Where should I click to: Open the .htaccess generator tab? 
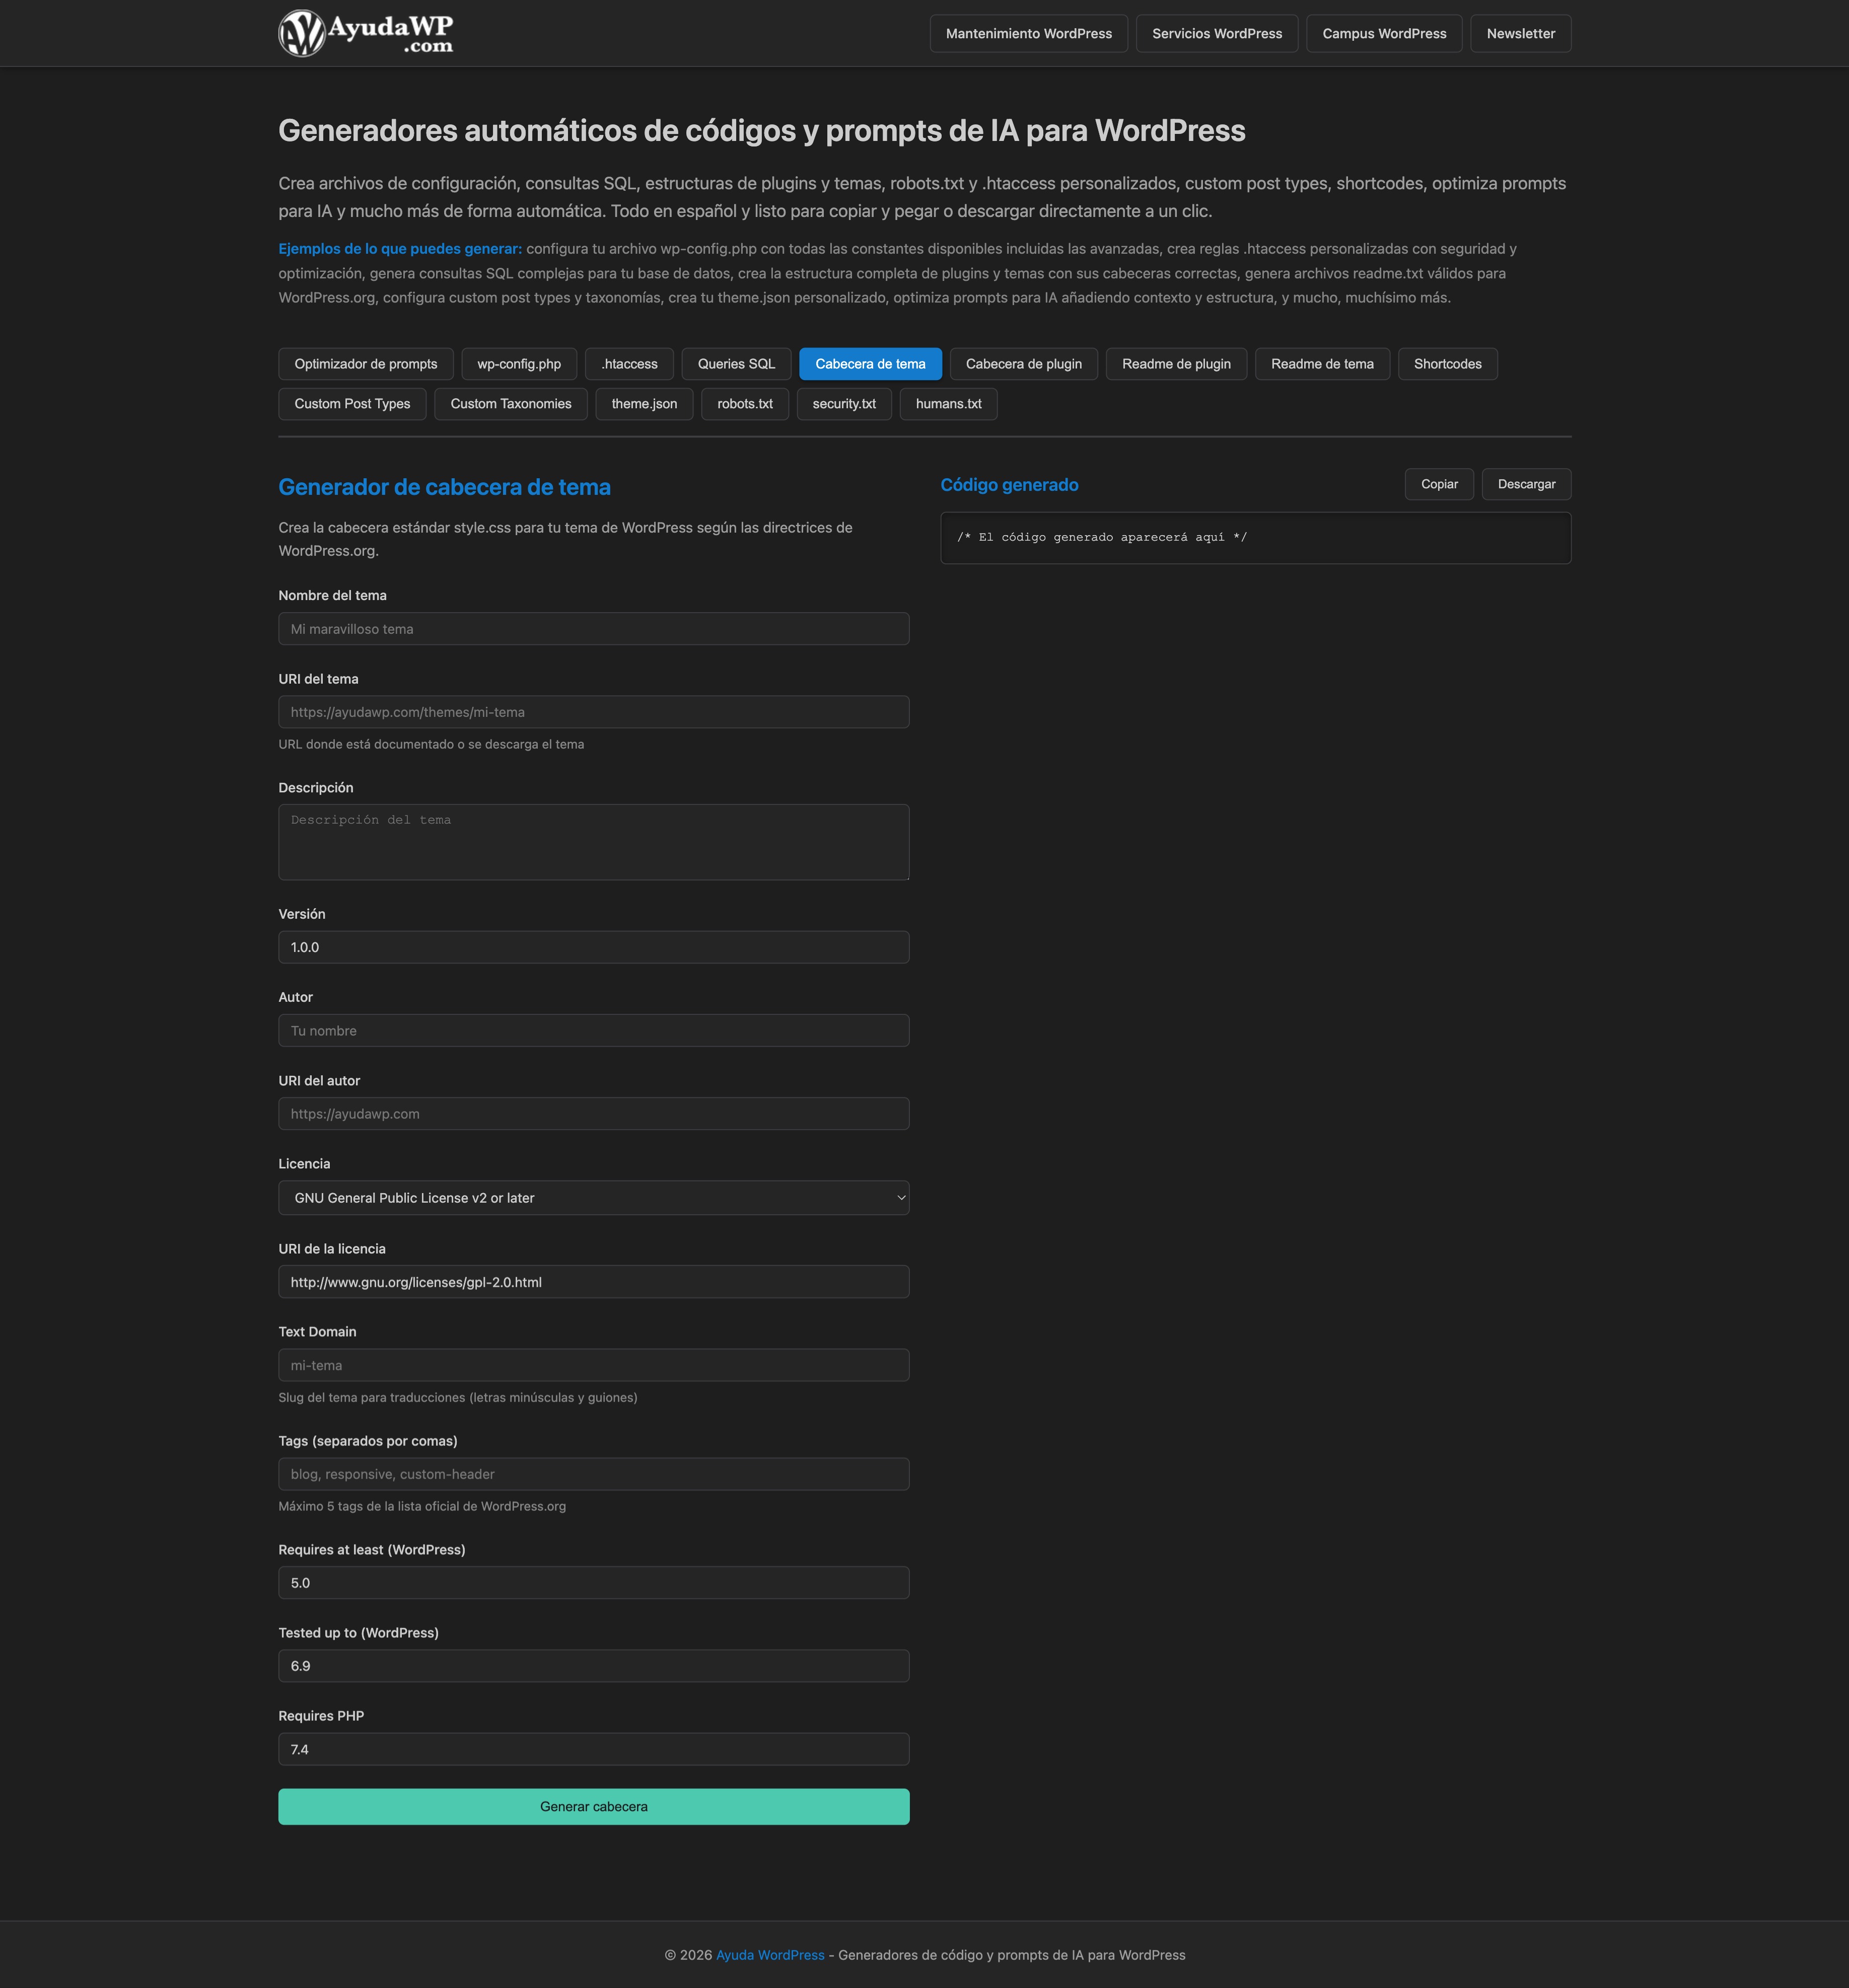(x=629, y=364)
